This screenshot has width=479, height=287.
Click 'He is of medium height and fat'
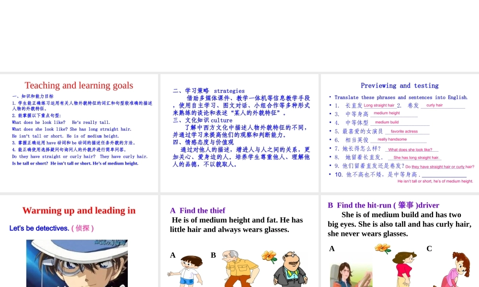click(x=225, y=220)
